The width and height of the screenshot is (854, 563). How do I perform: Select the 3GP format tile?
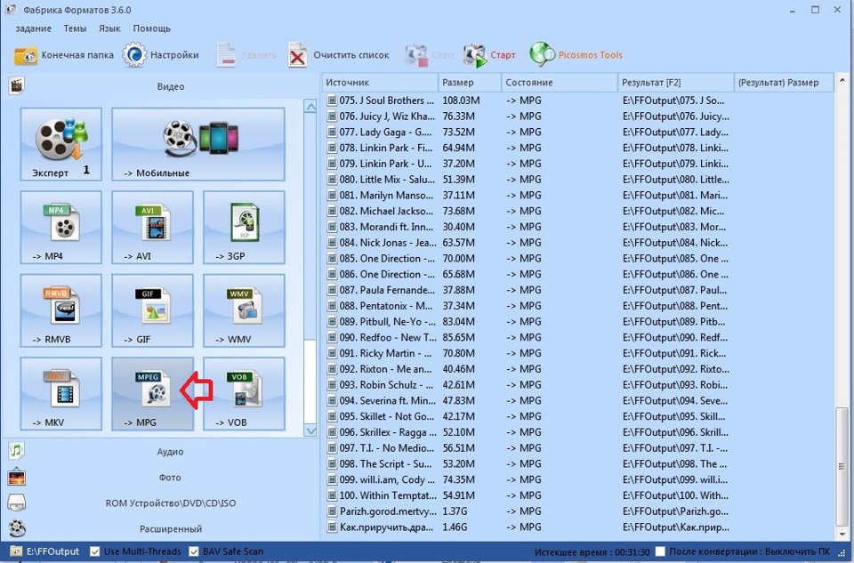[x=244, y=227]
